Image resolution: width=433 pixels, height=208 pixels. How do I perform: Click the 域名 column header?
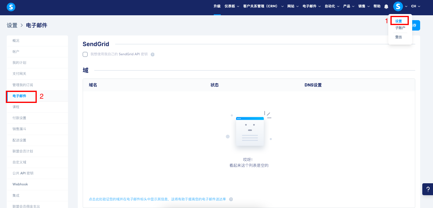(93, 85)
